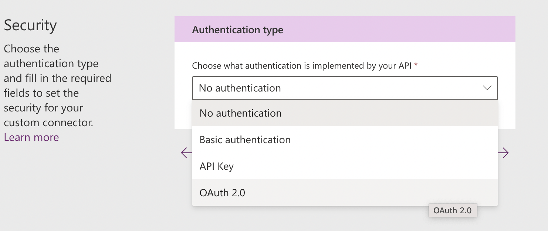The width and height of the screenshot is (548, 231).
Task: Click the 'Authentication type' header title
Action: click(x=237, y=30)
